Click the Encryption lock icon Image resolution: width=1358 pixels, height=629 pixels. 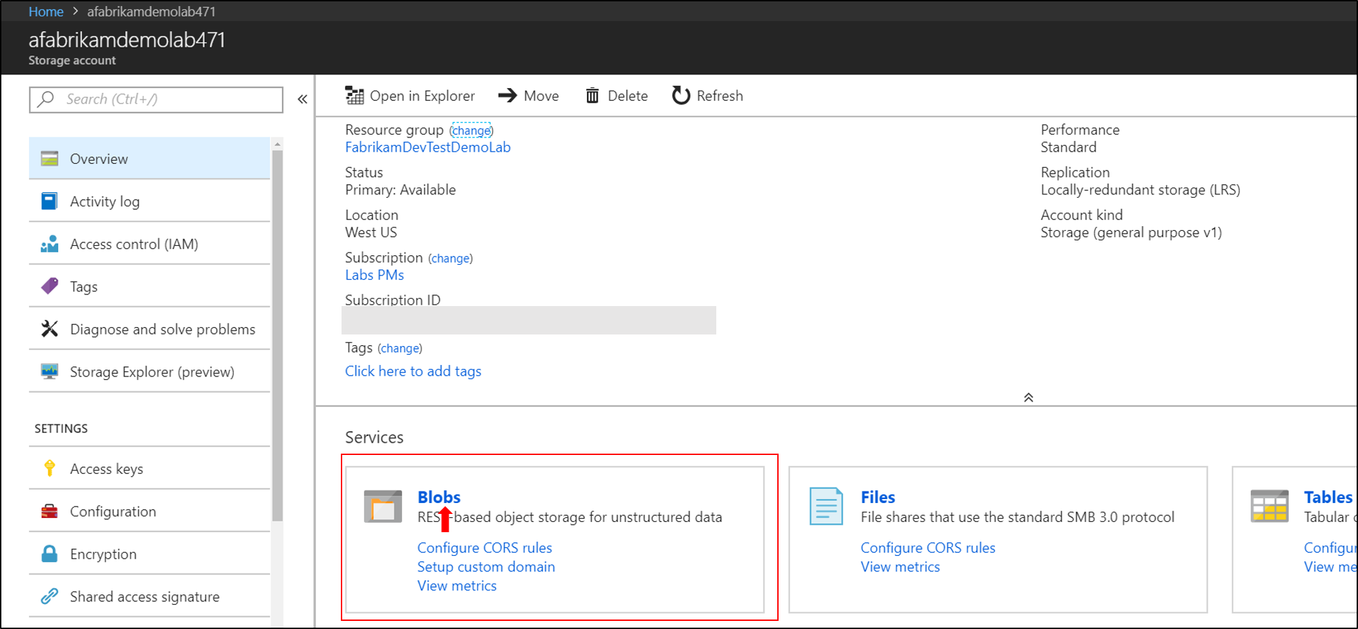(49, 553)
